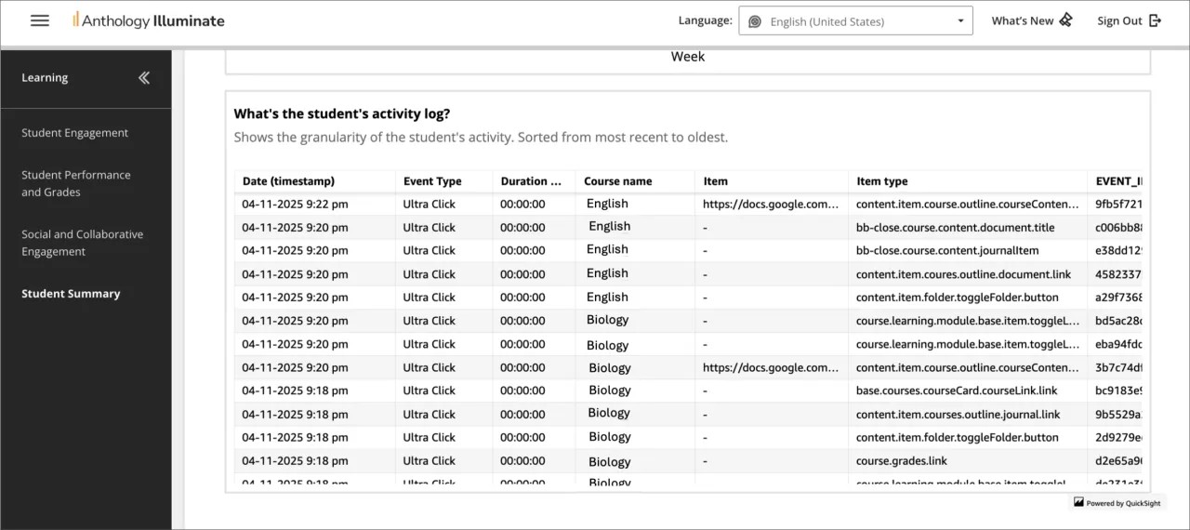Click the What's New link
1190x530 pixels.
point(1022,20)
